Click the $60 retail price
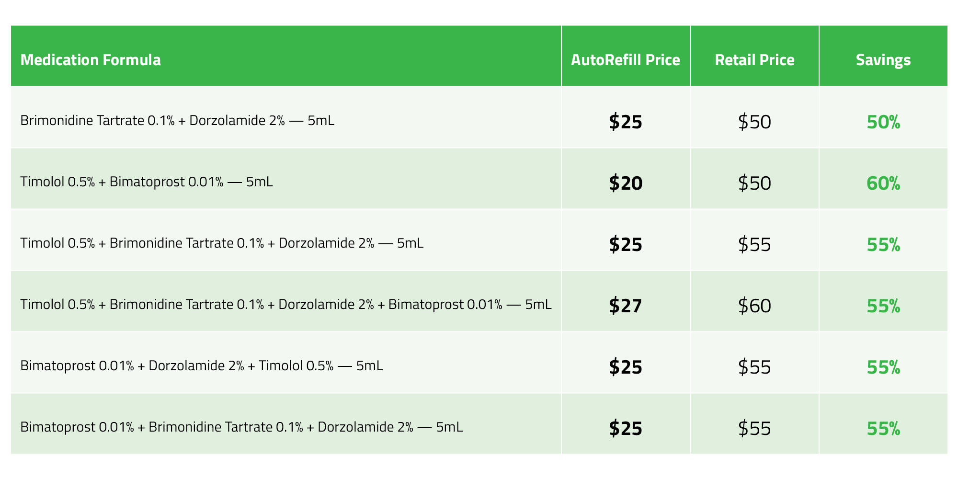 754,306
